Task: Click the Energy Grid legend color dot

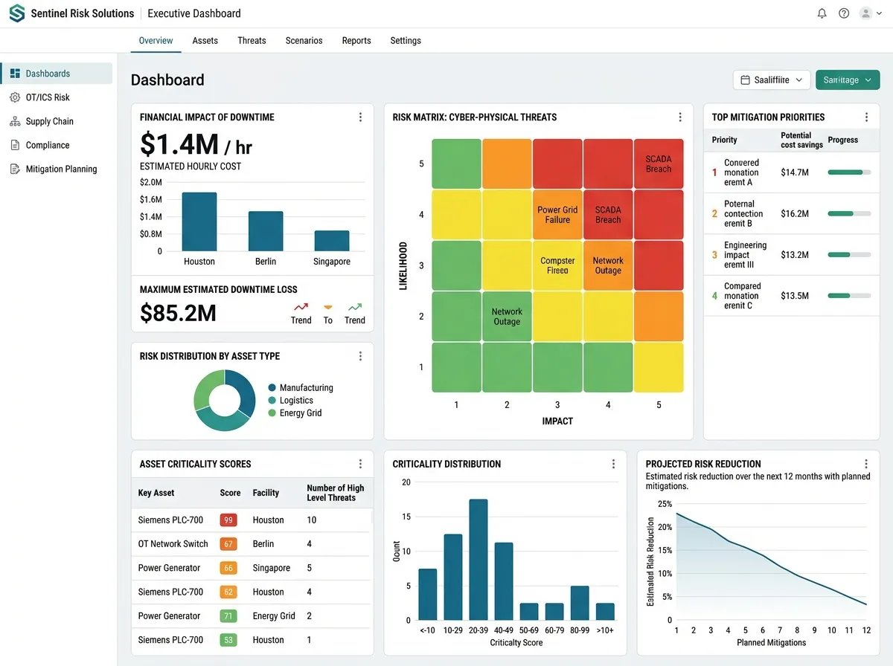Action: tap(272, 413)
